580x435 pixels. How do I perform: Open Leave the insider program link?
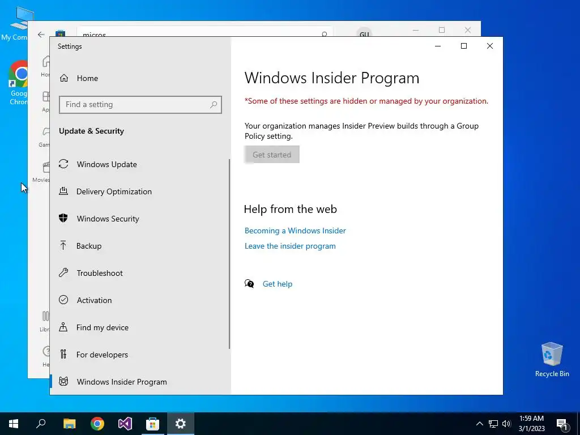pyautogui.click(x=290, y=246)
